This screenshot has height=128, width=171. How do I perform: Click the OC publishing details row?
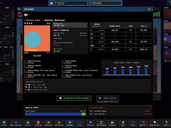point(36,90)
